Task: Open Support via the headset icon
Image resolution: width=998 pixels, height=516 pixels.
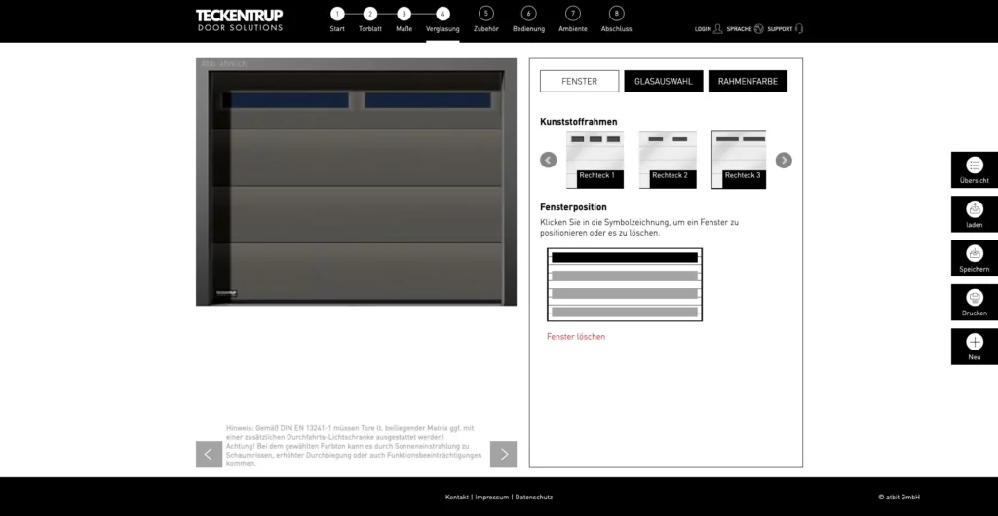Action: pos(799,29)
